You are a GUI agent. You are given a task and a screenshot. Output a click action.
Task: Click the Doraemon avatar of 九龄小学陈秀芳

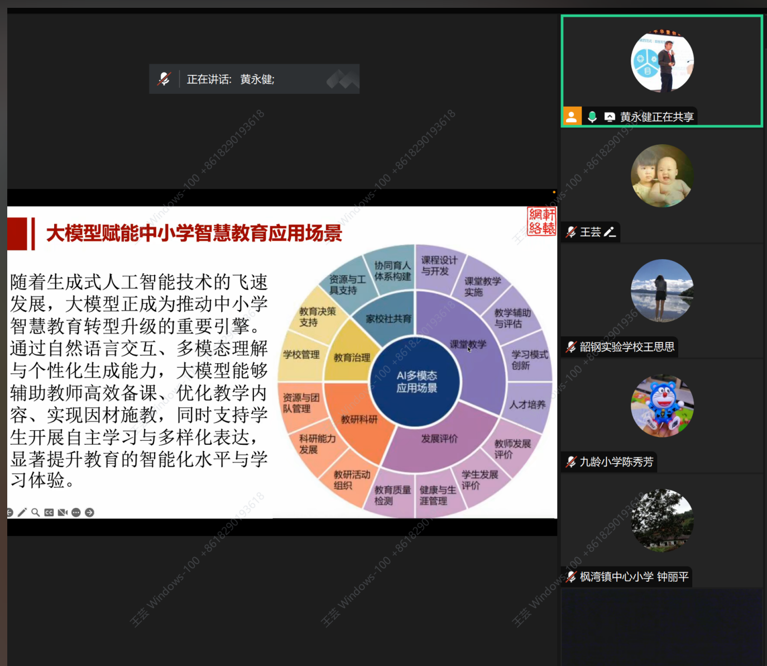pyautogui.click(x=662, y=406)
